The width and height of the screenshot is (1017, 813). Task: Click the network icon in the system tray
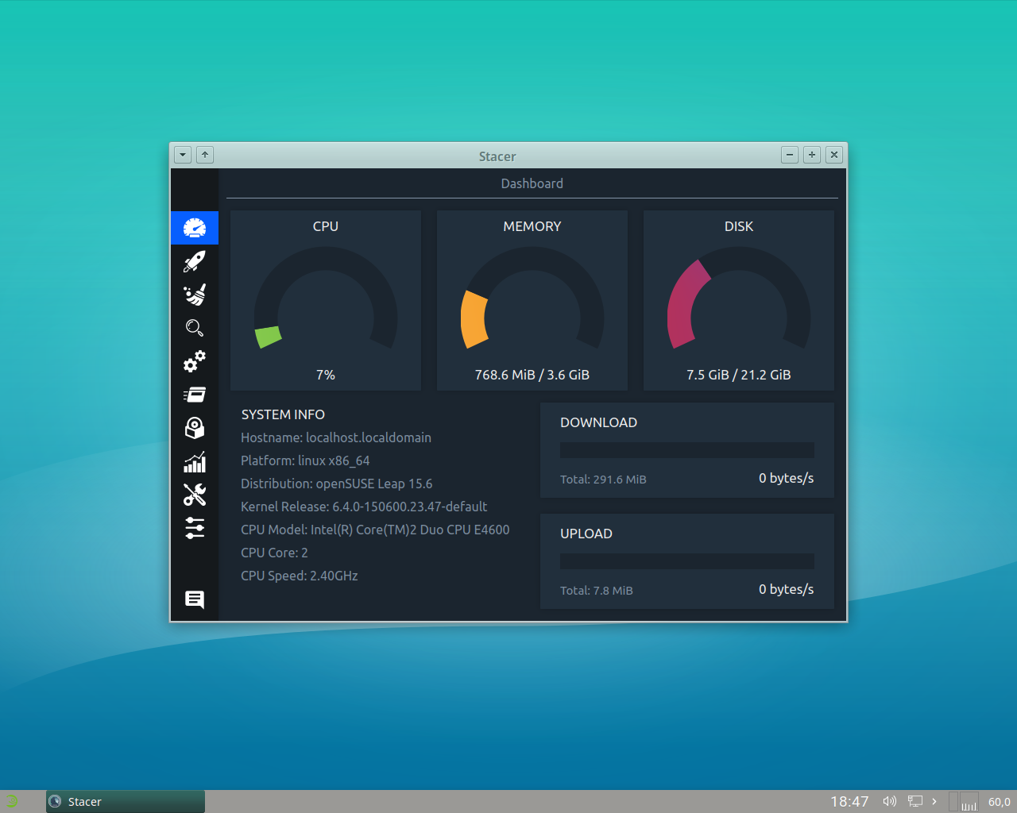pyautogui.click(x=915, y=801)
